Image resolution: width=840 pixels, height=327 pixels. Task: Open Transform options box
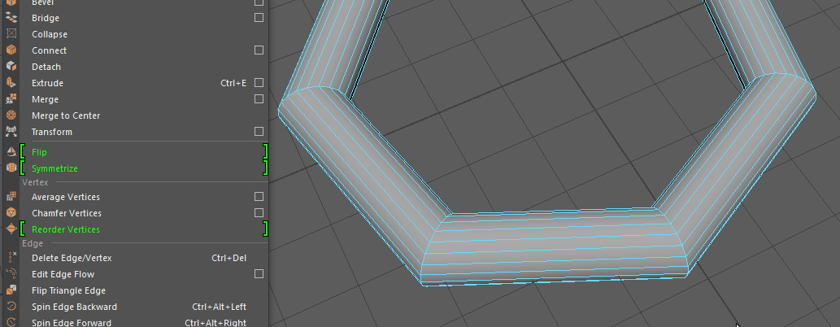(259, 131)
